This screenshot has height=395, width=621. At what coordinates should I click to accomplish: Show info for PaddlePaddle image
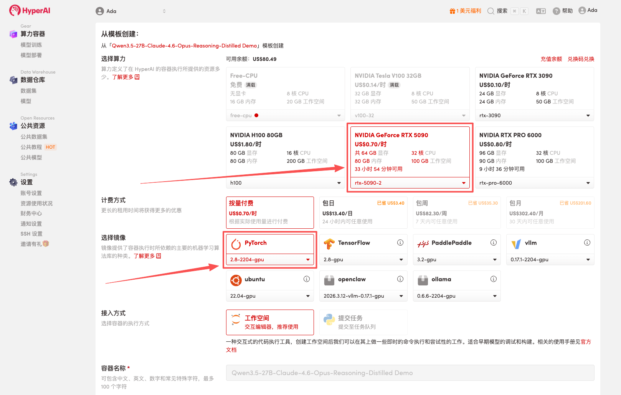click(x=494, y=243)
